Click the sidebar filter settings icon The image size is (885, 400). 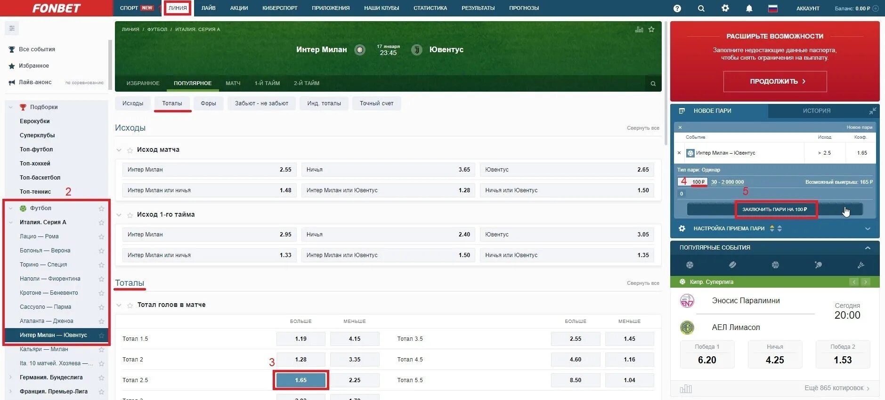click(x=12, y=28)
